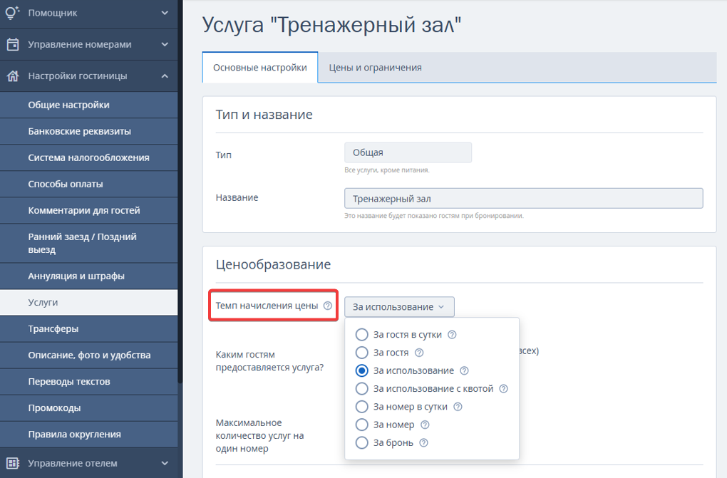Open help icon next to За номер option

click(425, 425)
